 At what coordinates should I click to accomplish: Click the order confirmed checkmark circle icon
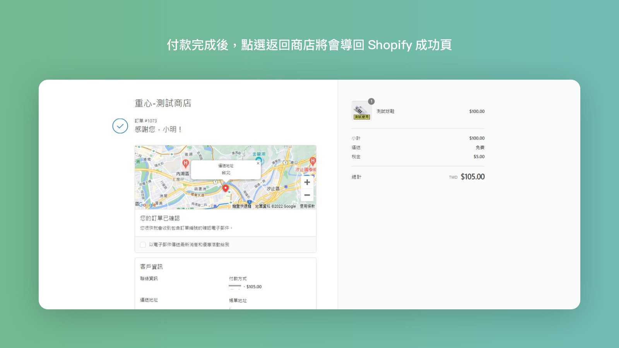click(x=120, y=126)
